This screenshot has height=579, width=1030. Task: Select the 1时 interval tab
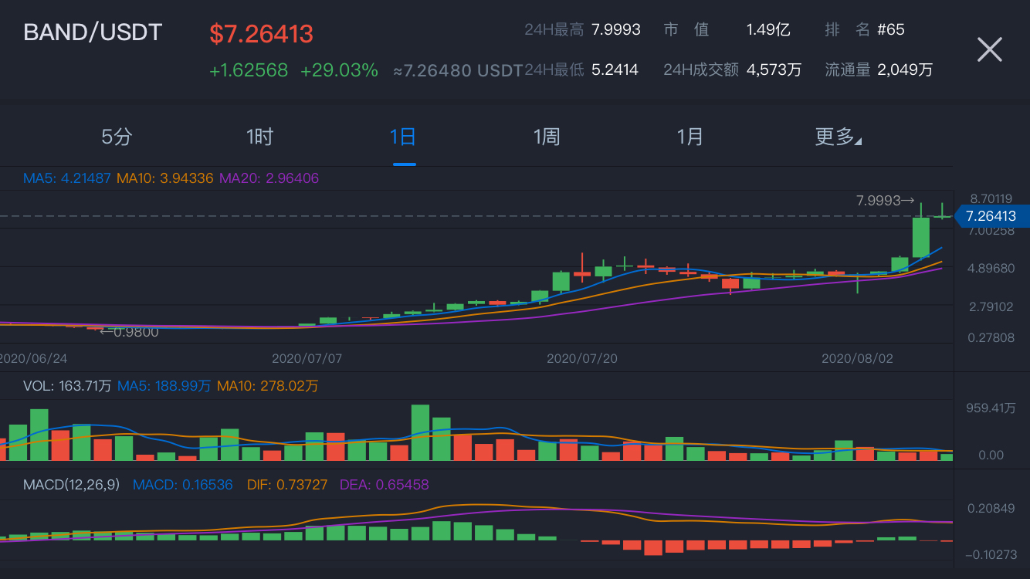[x=259, y=136]
